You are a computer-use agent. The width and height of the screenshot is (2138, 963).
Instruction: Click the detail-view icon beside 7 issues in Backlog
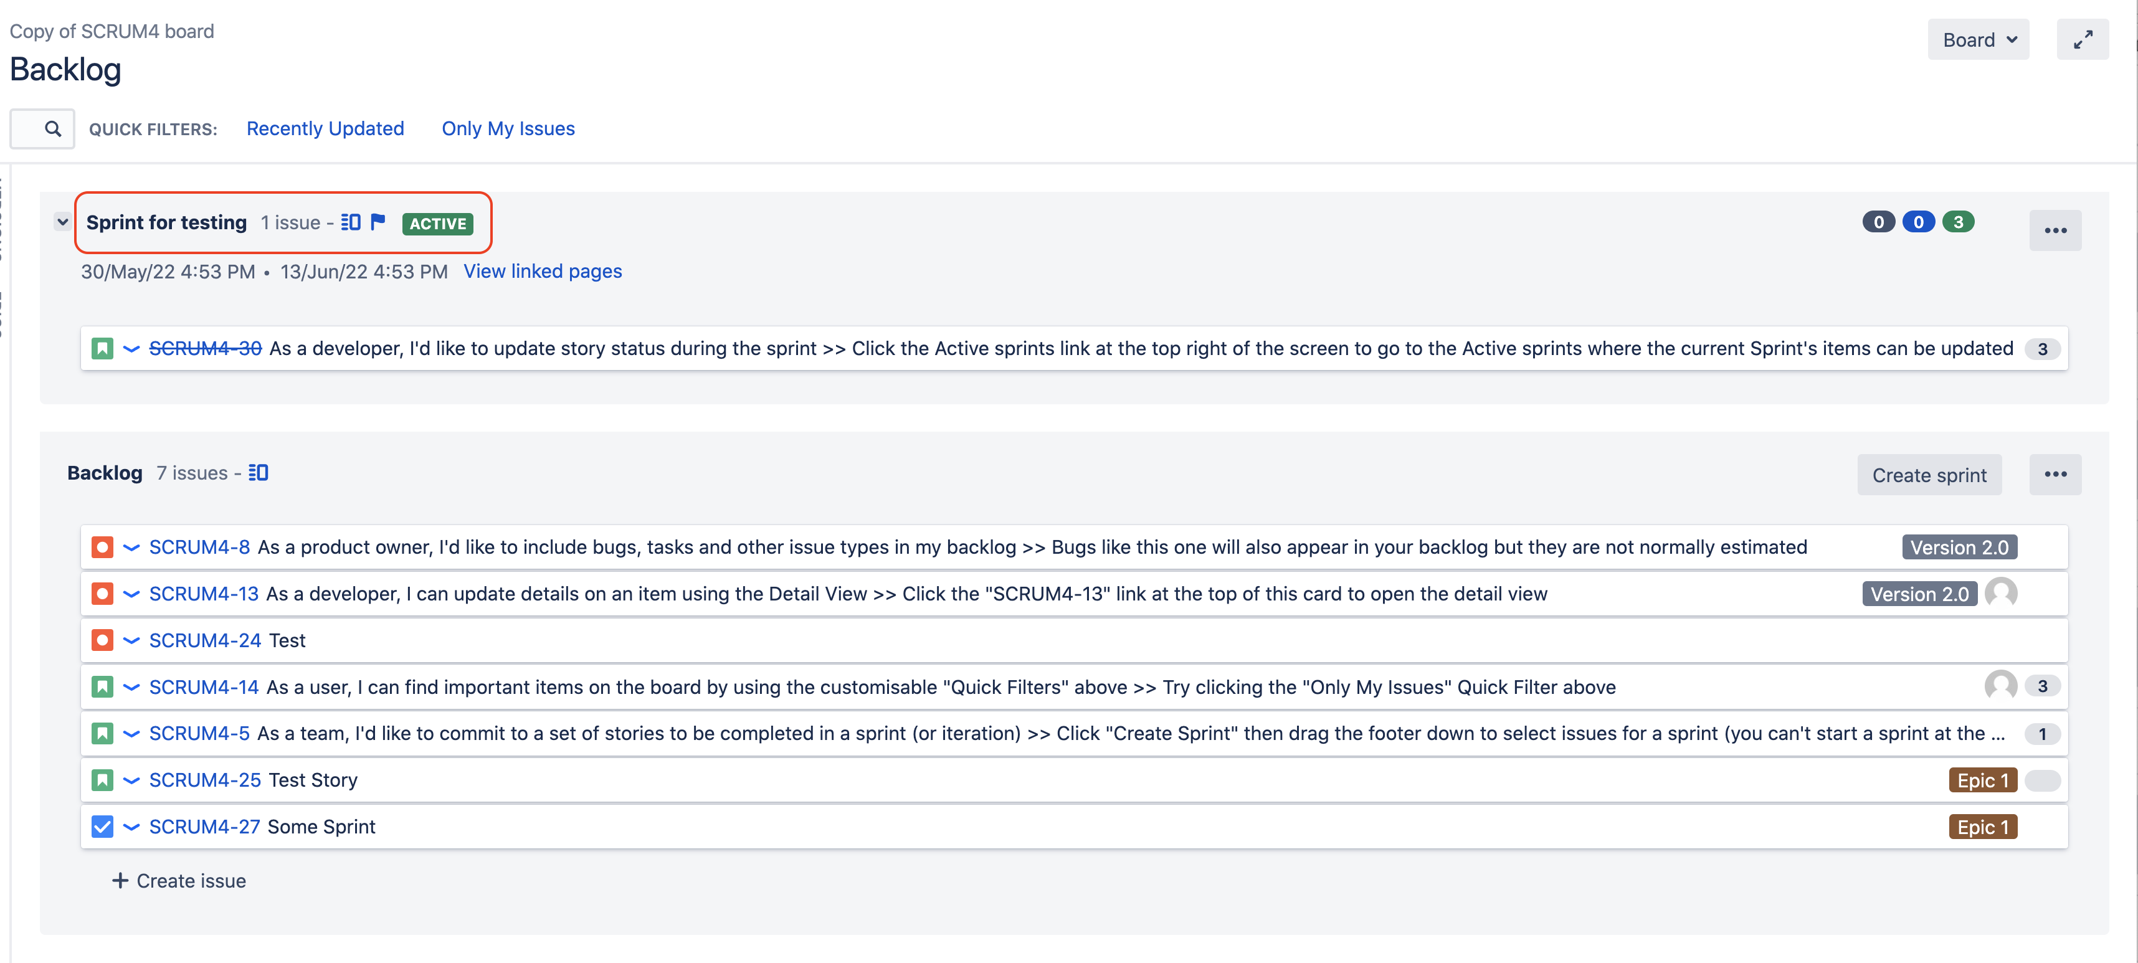point(258,472)
